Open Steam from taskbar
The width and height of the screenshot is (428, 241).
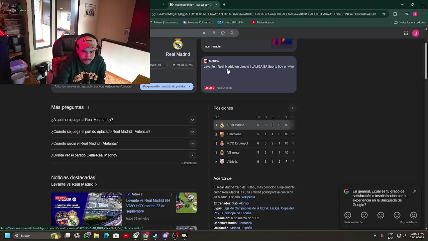pyautogui.click(x=155, y=236)
